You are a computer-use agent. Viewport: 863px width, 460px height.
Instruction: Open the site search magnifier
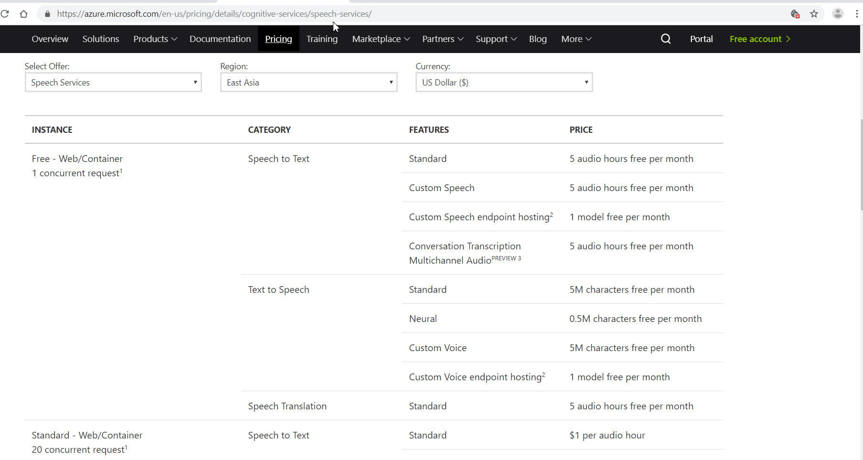pyautogui.click(x=666, y=39)
